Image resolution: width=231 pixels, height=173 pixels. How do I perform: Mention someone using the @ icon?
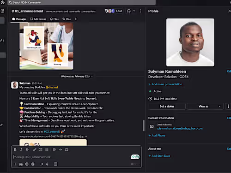[x=33, y=164]
